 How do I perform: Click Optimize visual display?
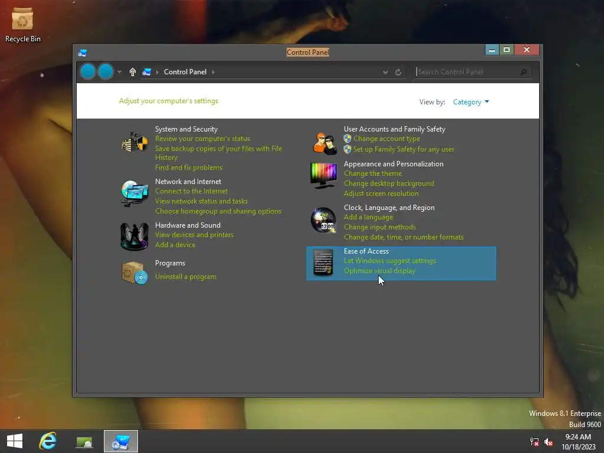tap(379, 271)
